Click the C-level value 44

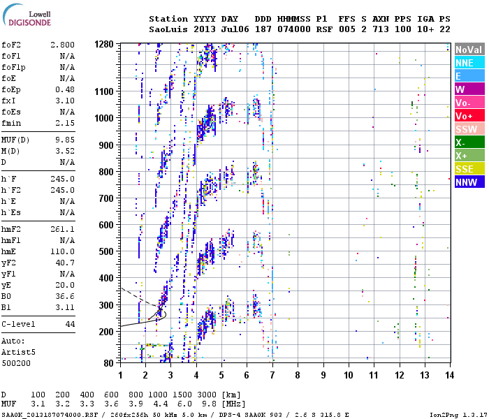click(70, 324)
